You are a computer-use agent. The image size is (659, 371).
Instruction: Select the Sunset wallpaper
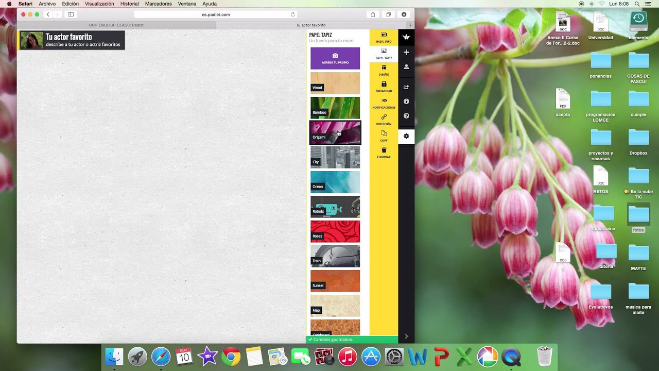pyautogui.click(x=335, y=281)
